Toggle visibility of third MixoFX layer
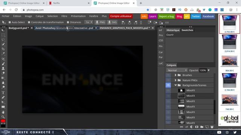The height and width of the screenshot is (135, 241). [x=168, y=101]
